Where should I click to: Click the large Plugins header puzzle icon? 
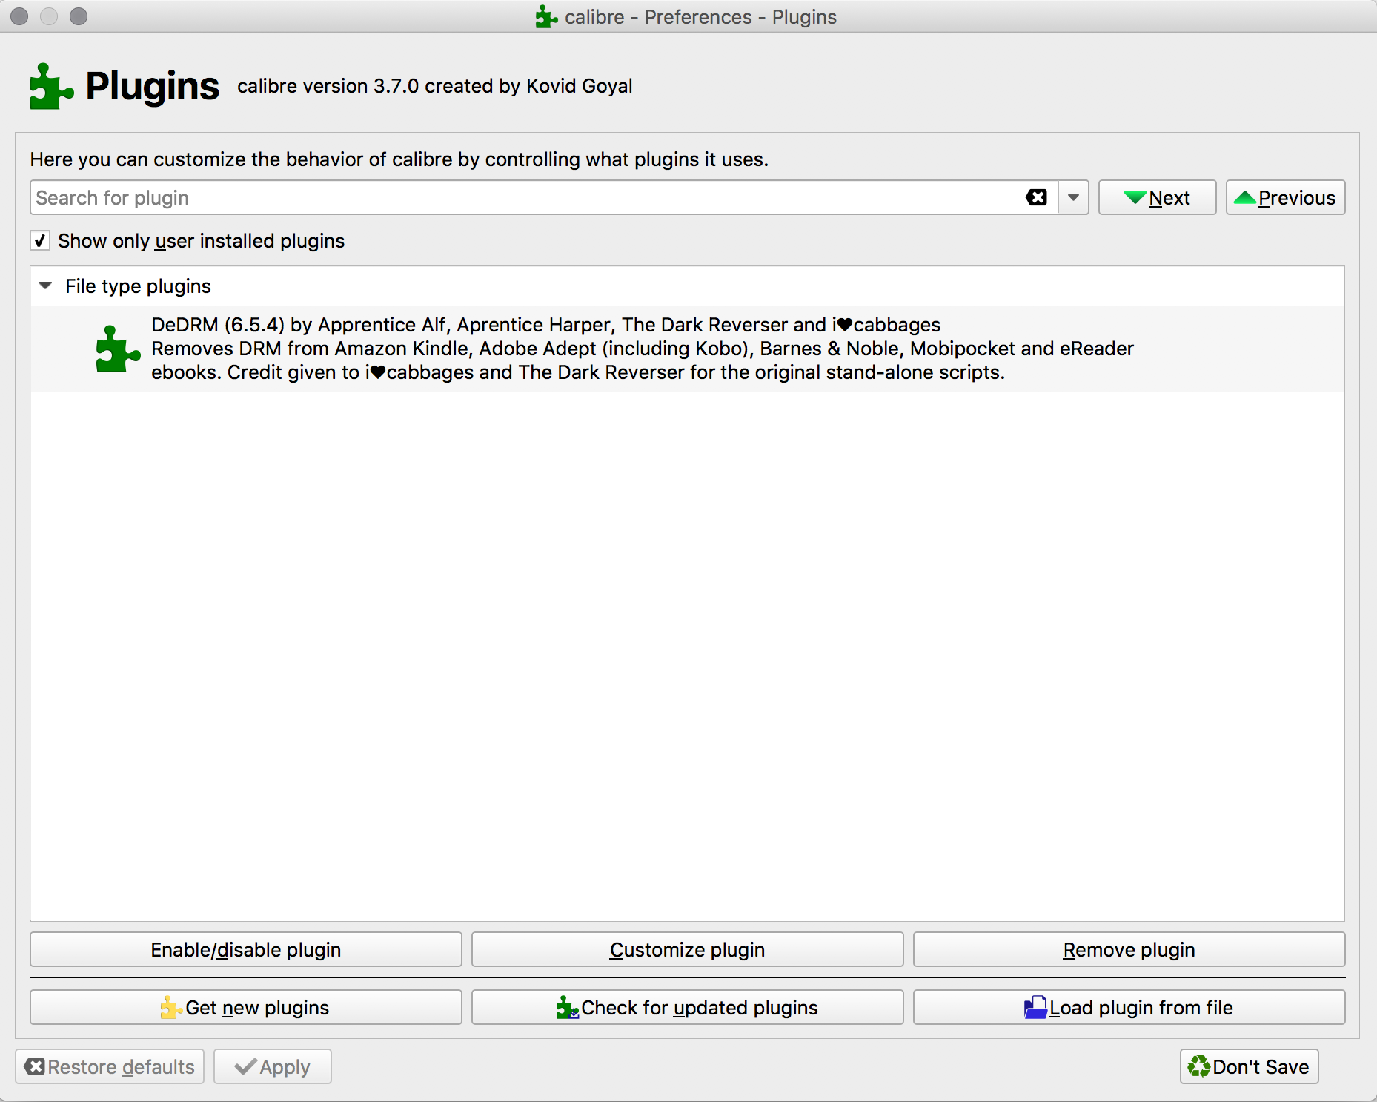click(51, 87)
